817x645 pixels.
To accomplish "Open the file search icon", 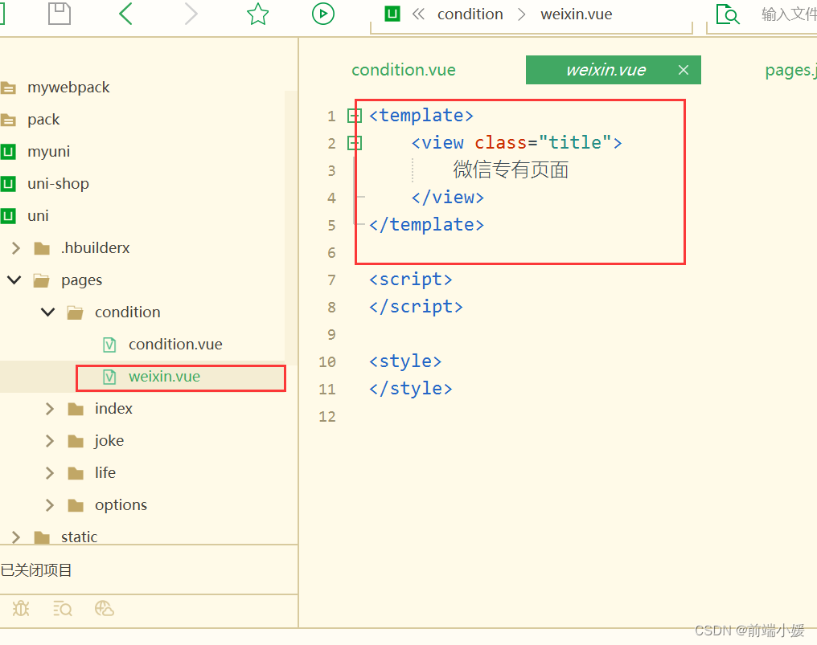I will 728,14.
